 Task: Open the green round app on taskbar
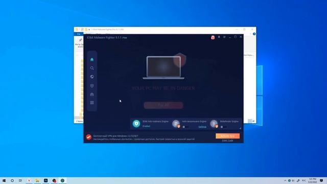click(x=62, y=180)
